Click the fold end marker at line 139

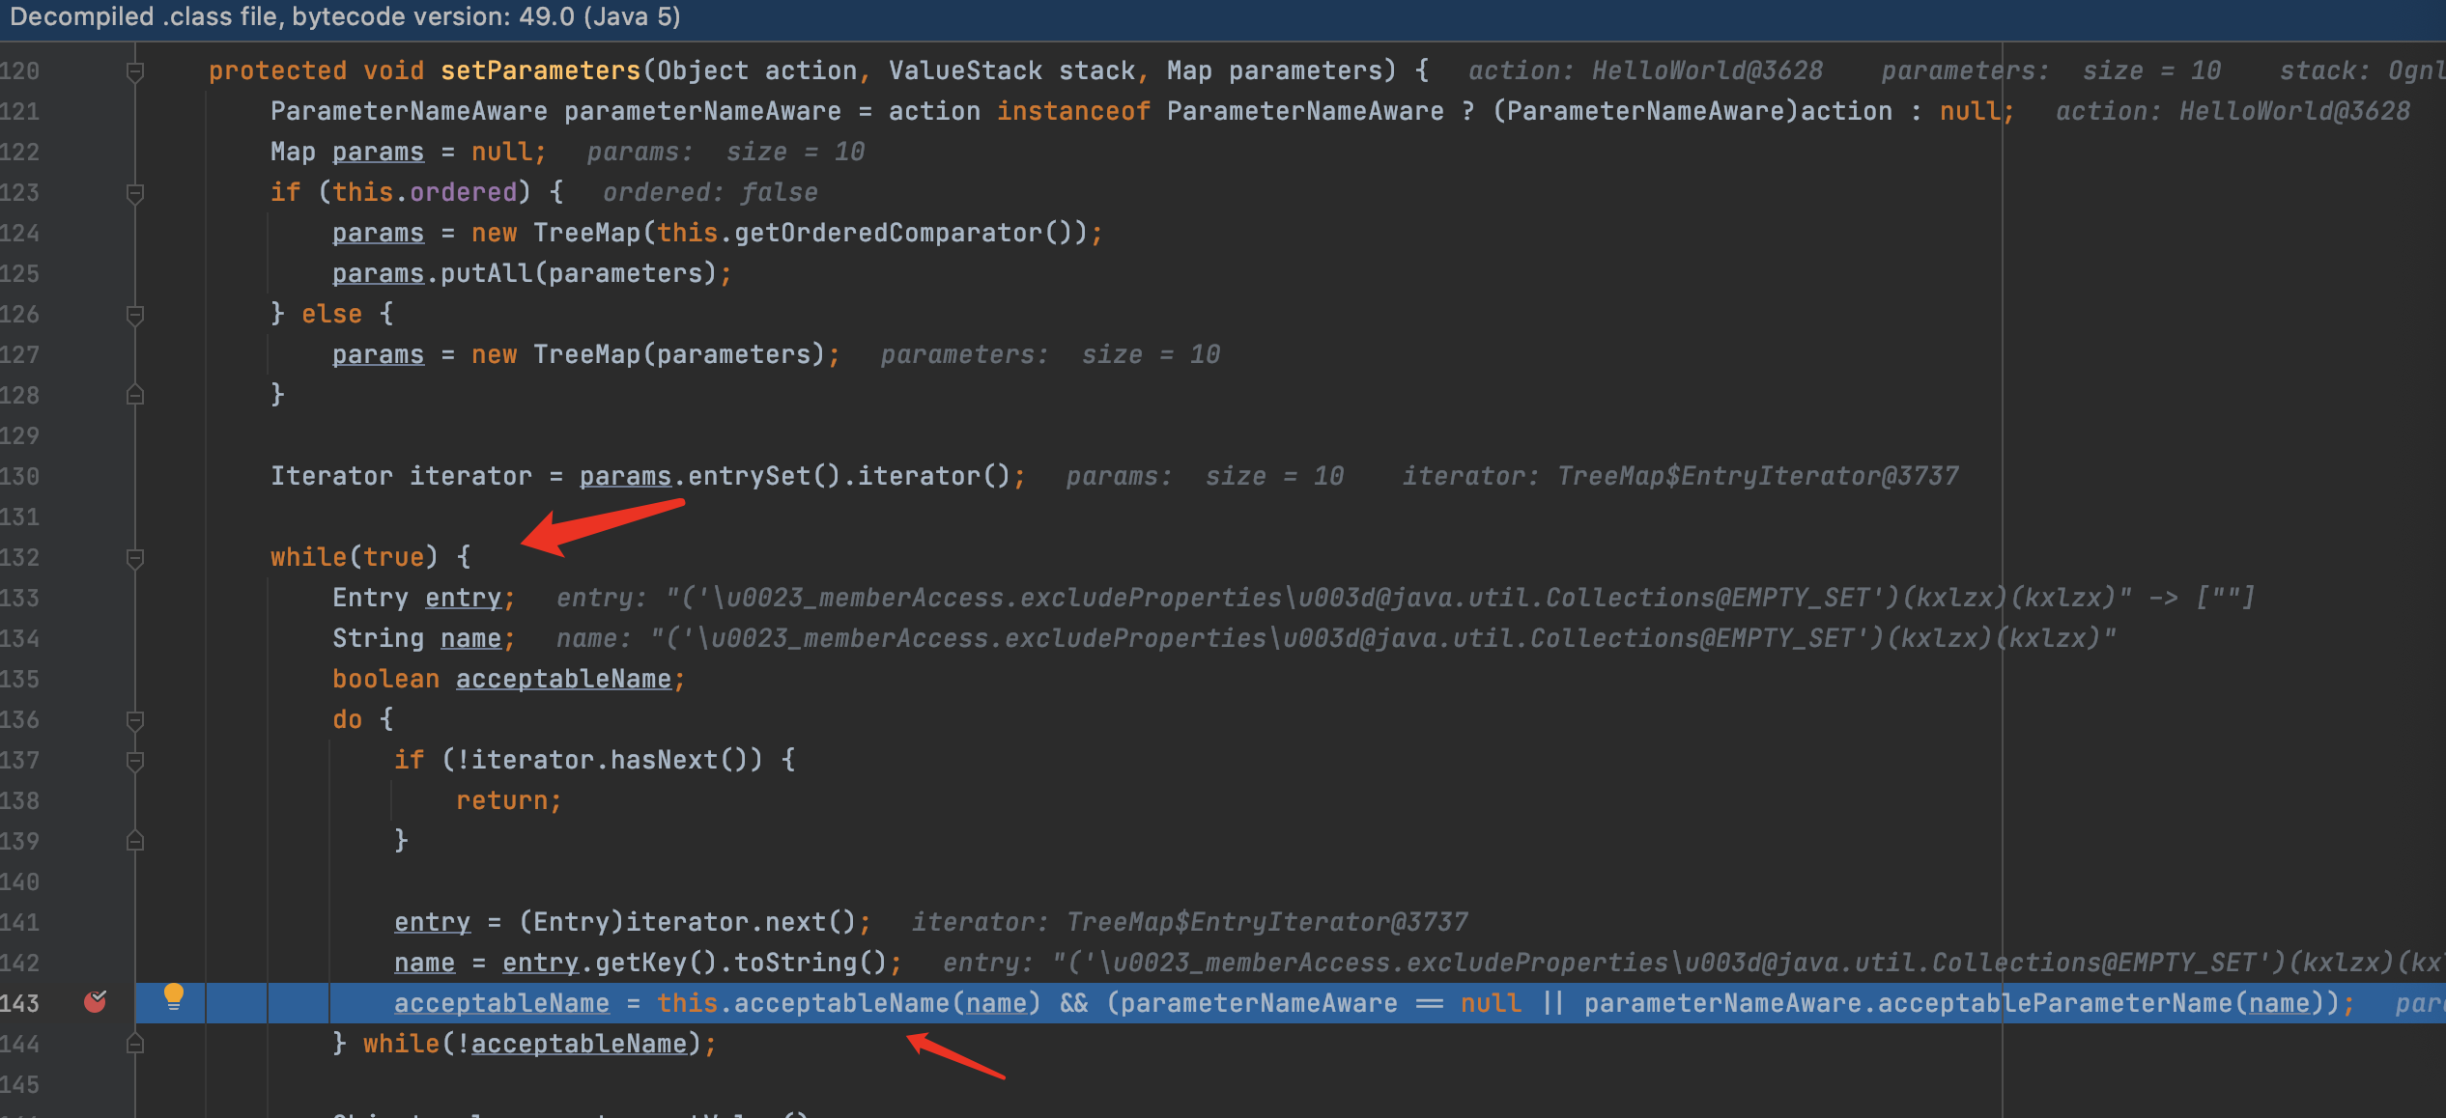point(135,841)
